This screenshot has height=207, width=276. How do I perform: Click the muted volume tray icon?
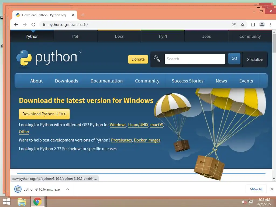(x=244, y=202)
